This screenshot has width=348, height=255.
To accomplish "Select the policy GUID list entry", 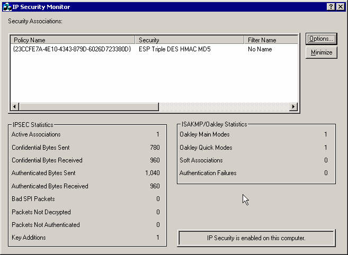I will click(x=72, y=49).
